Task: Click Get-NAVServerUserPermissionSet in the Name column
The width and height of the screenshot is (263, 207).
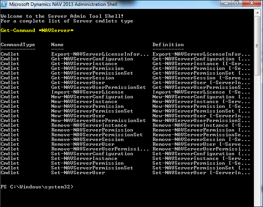Action: pyautogui.click(x=98, y=87)
